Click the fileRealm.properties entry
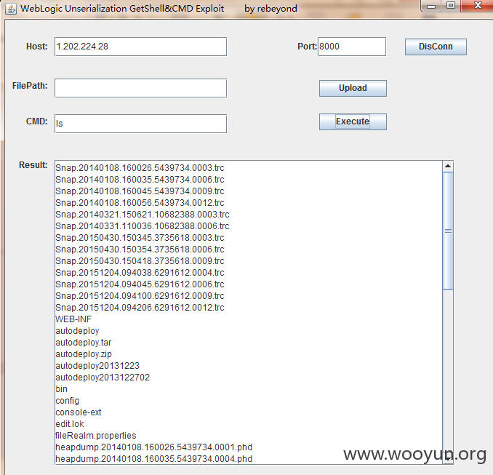This screenshot has width=493, height=475. [95, 436]
